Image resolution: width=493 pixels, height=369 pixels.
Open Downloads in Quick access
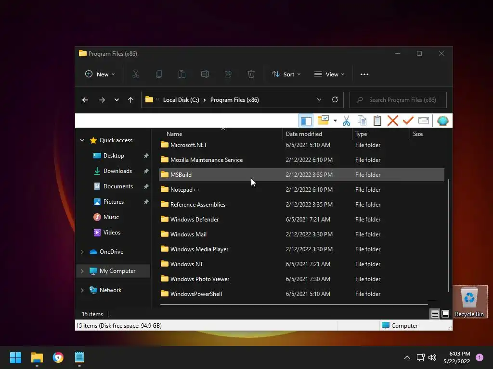click(117, 171)
